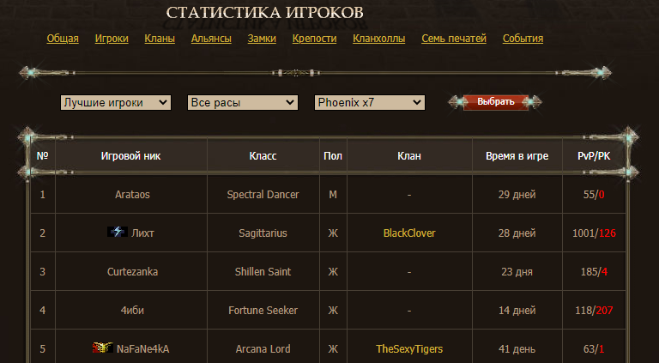Click the PvP/PK column header

point(594,156)
